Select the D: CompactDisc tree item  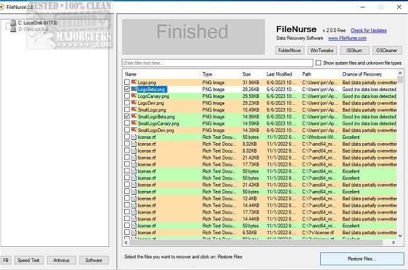click(33, 29)
